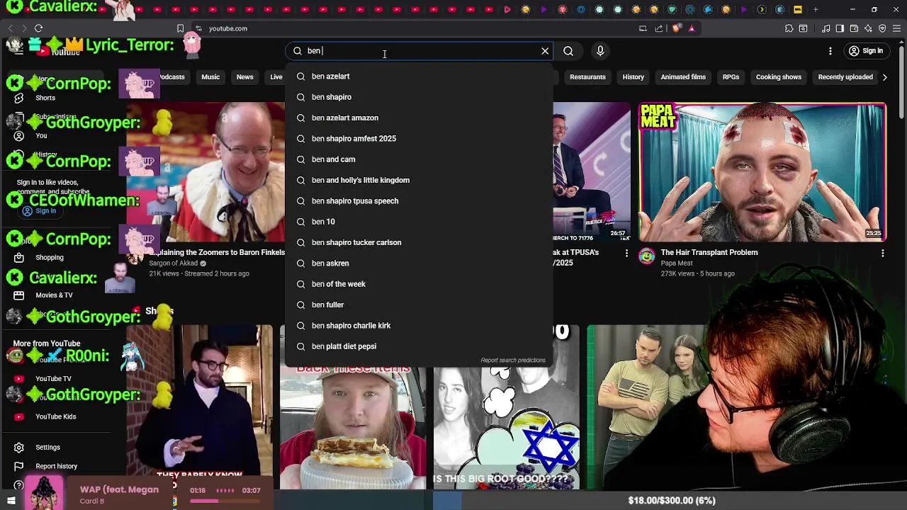Select the History category chip
907x510 pixels.
pyautogui.click(x=633, y=77)
